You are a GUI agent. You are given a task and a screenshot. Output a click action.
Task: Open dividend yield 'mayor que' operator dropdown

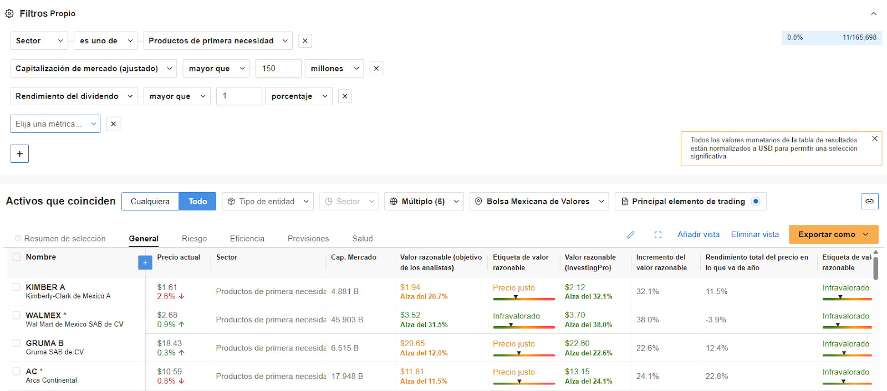point(177,96)
